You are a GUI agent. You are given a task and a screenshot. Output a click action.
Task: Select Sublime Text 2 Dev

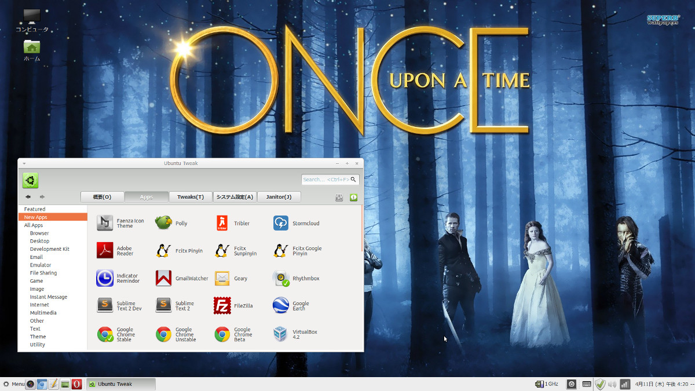[120, 306]
